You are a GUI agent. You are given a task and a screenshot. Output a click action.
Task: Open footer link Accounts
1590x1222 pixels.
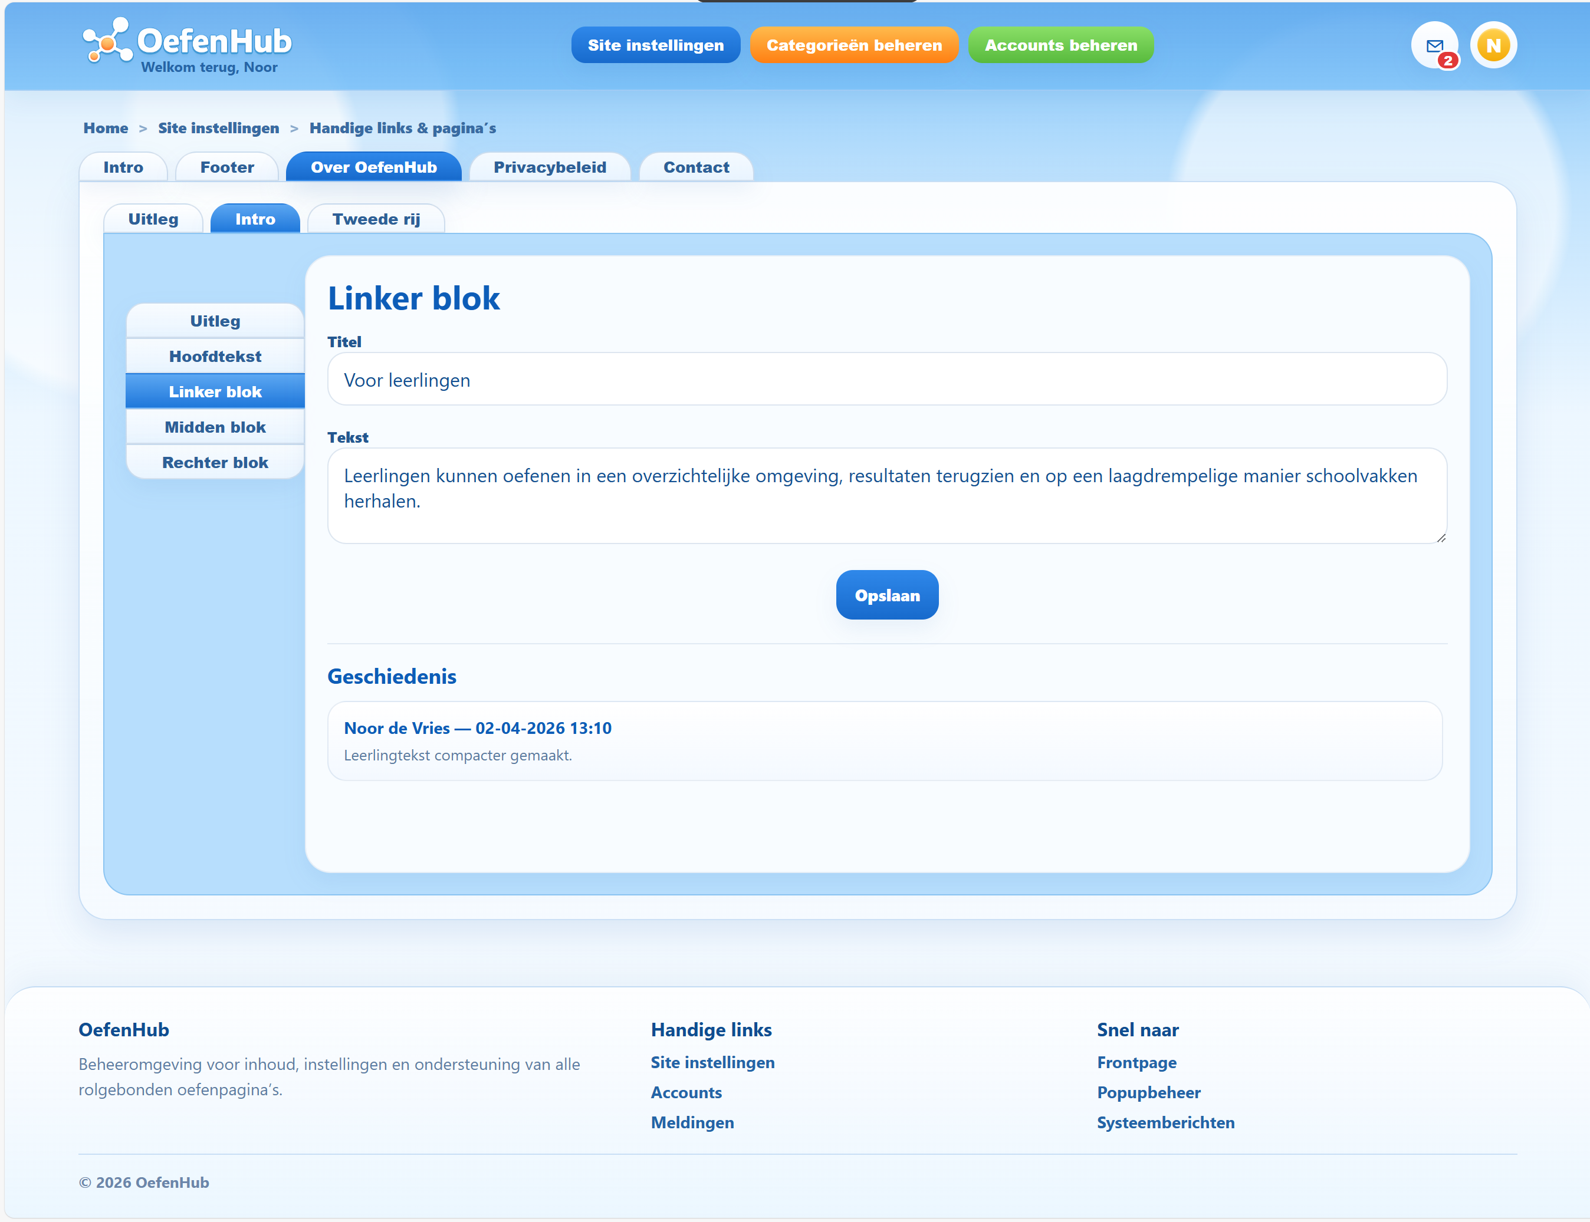[x=686, y=1092]
